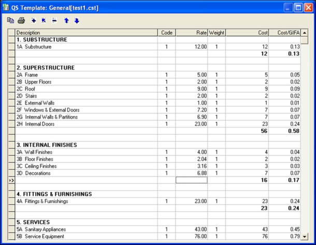Click the print icon in the toolbar
This screenshot has height=245, width=316.
[x=21, y=21]
